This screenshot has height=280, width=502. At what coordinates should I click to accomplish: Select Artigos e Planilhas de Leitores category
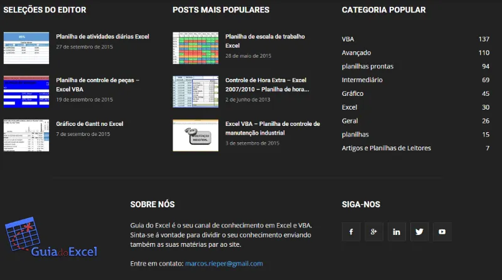(x=386, y=148)
